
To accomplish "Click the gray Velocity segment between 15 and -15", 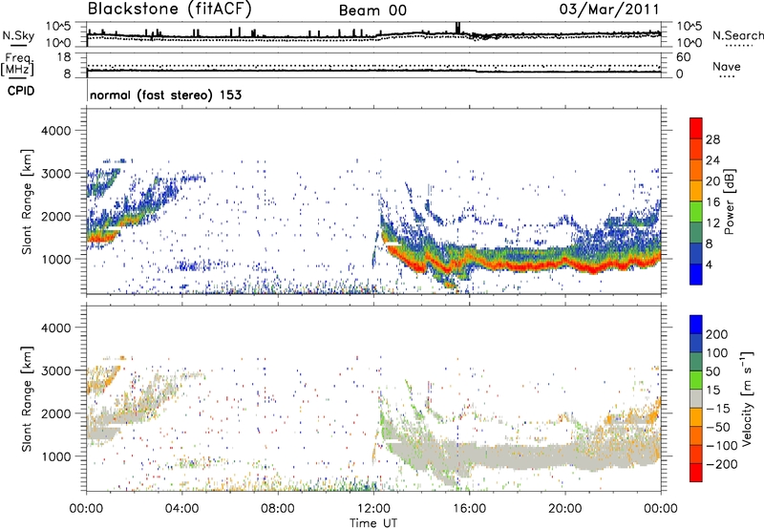I will pos(696,398).
